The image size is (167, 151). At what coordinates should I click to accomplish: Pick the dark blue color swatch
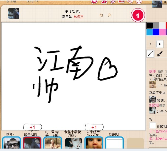coord(156,32)
